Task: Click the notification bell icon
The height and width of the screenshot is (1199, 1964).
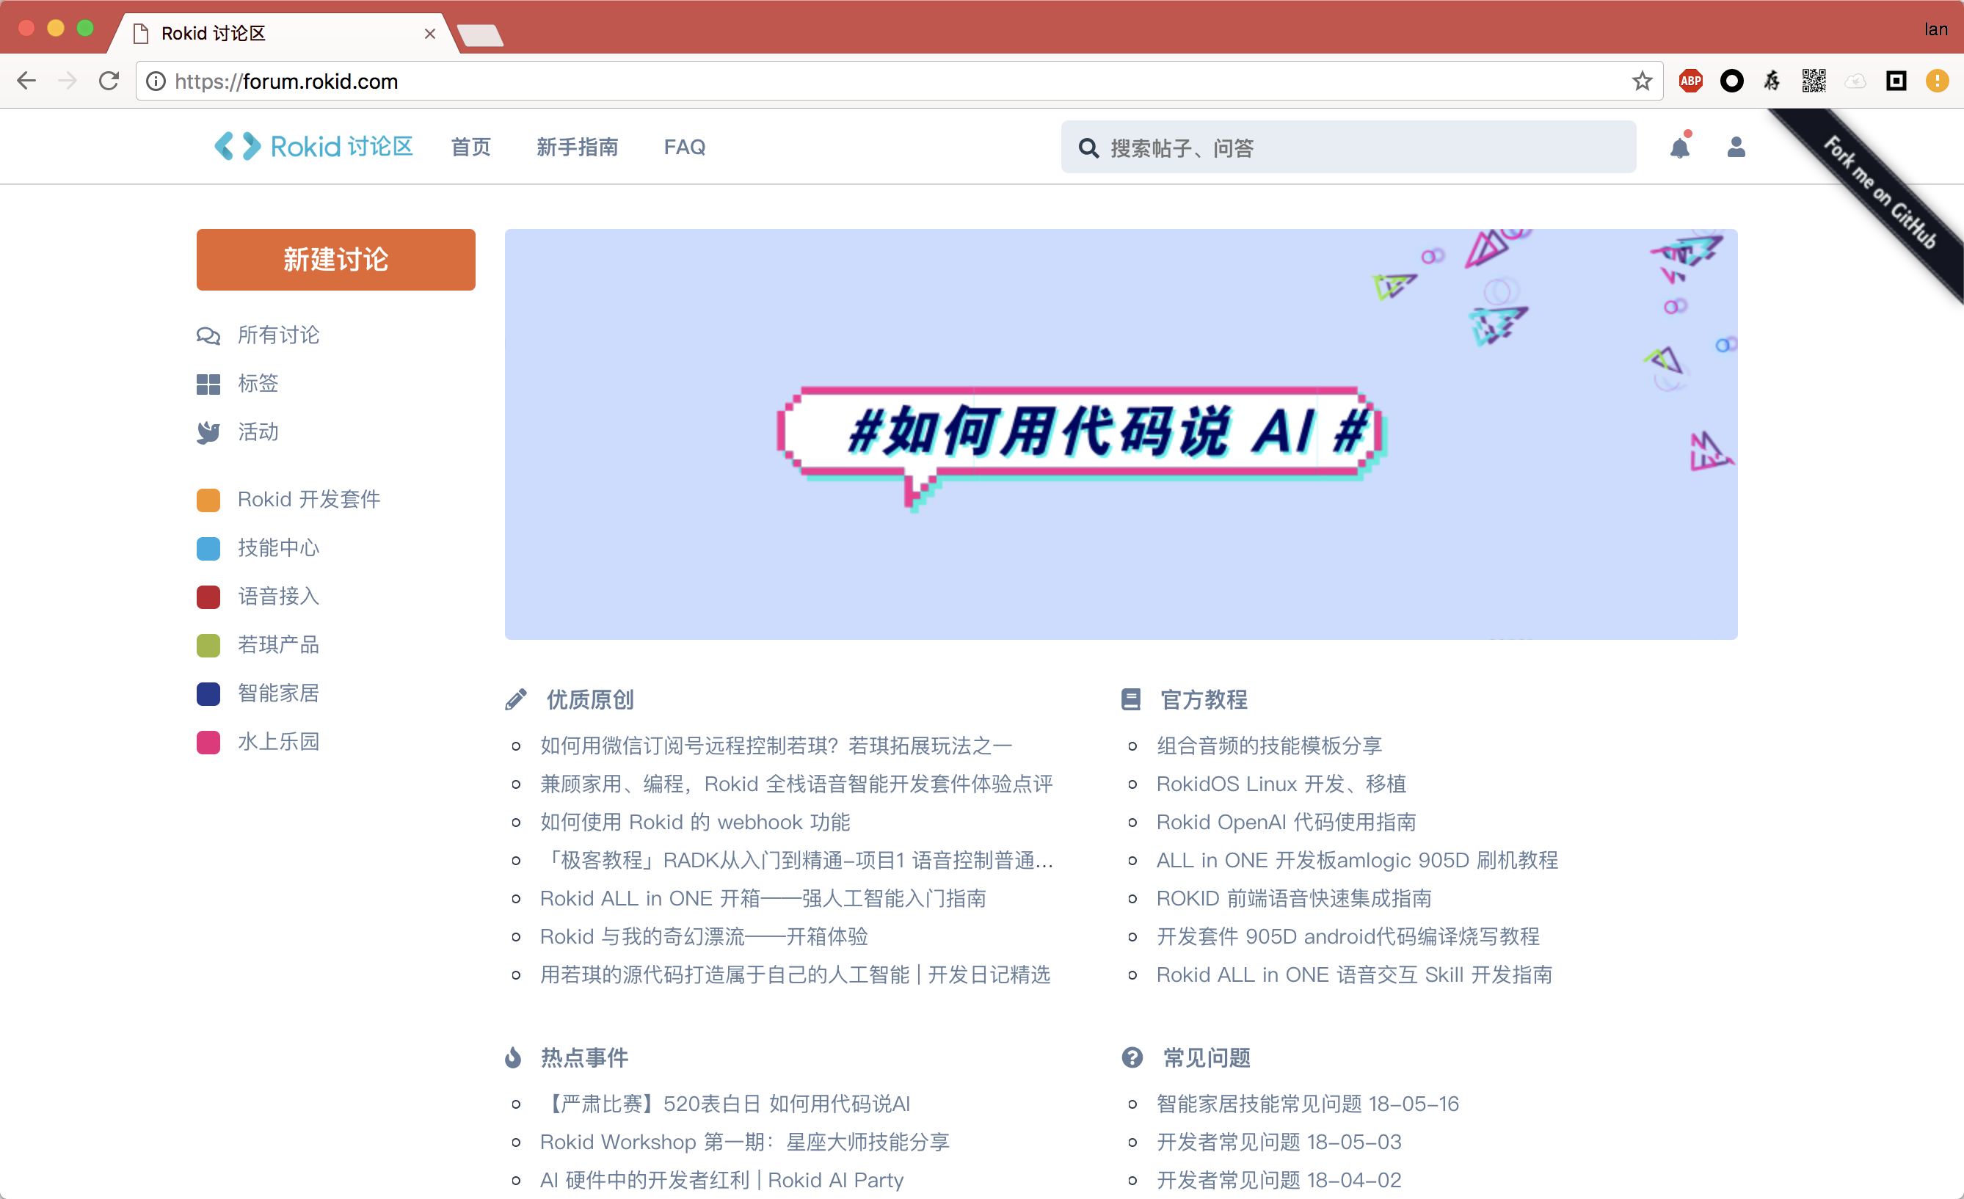Action: click(1679, 148)
